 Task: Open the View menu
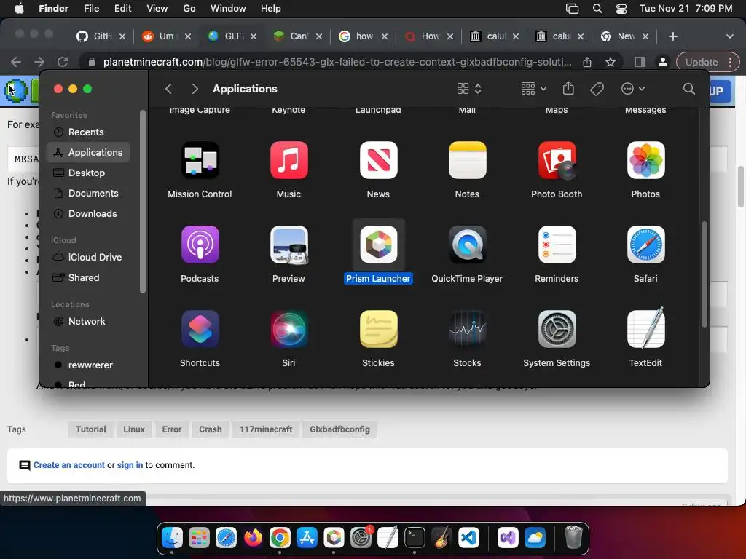point(157,9)
